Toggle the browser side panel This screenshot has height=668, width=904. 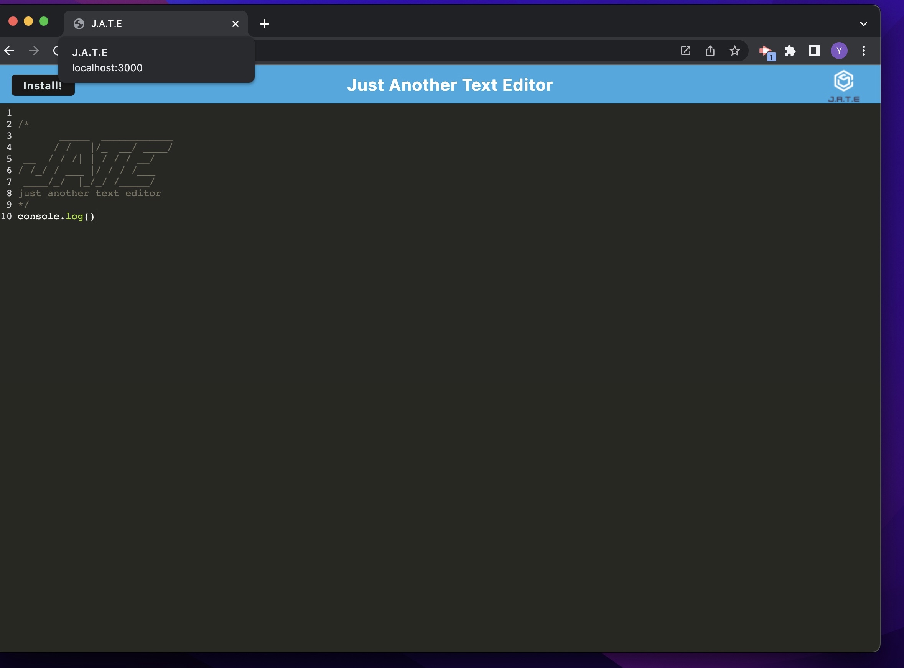pos(814,51)
